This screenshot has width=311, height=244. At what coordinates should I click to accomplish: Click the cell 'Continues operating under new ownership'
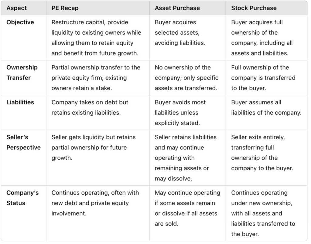coord(263,213)
